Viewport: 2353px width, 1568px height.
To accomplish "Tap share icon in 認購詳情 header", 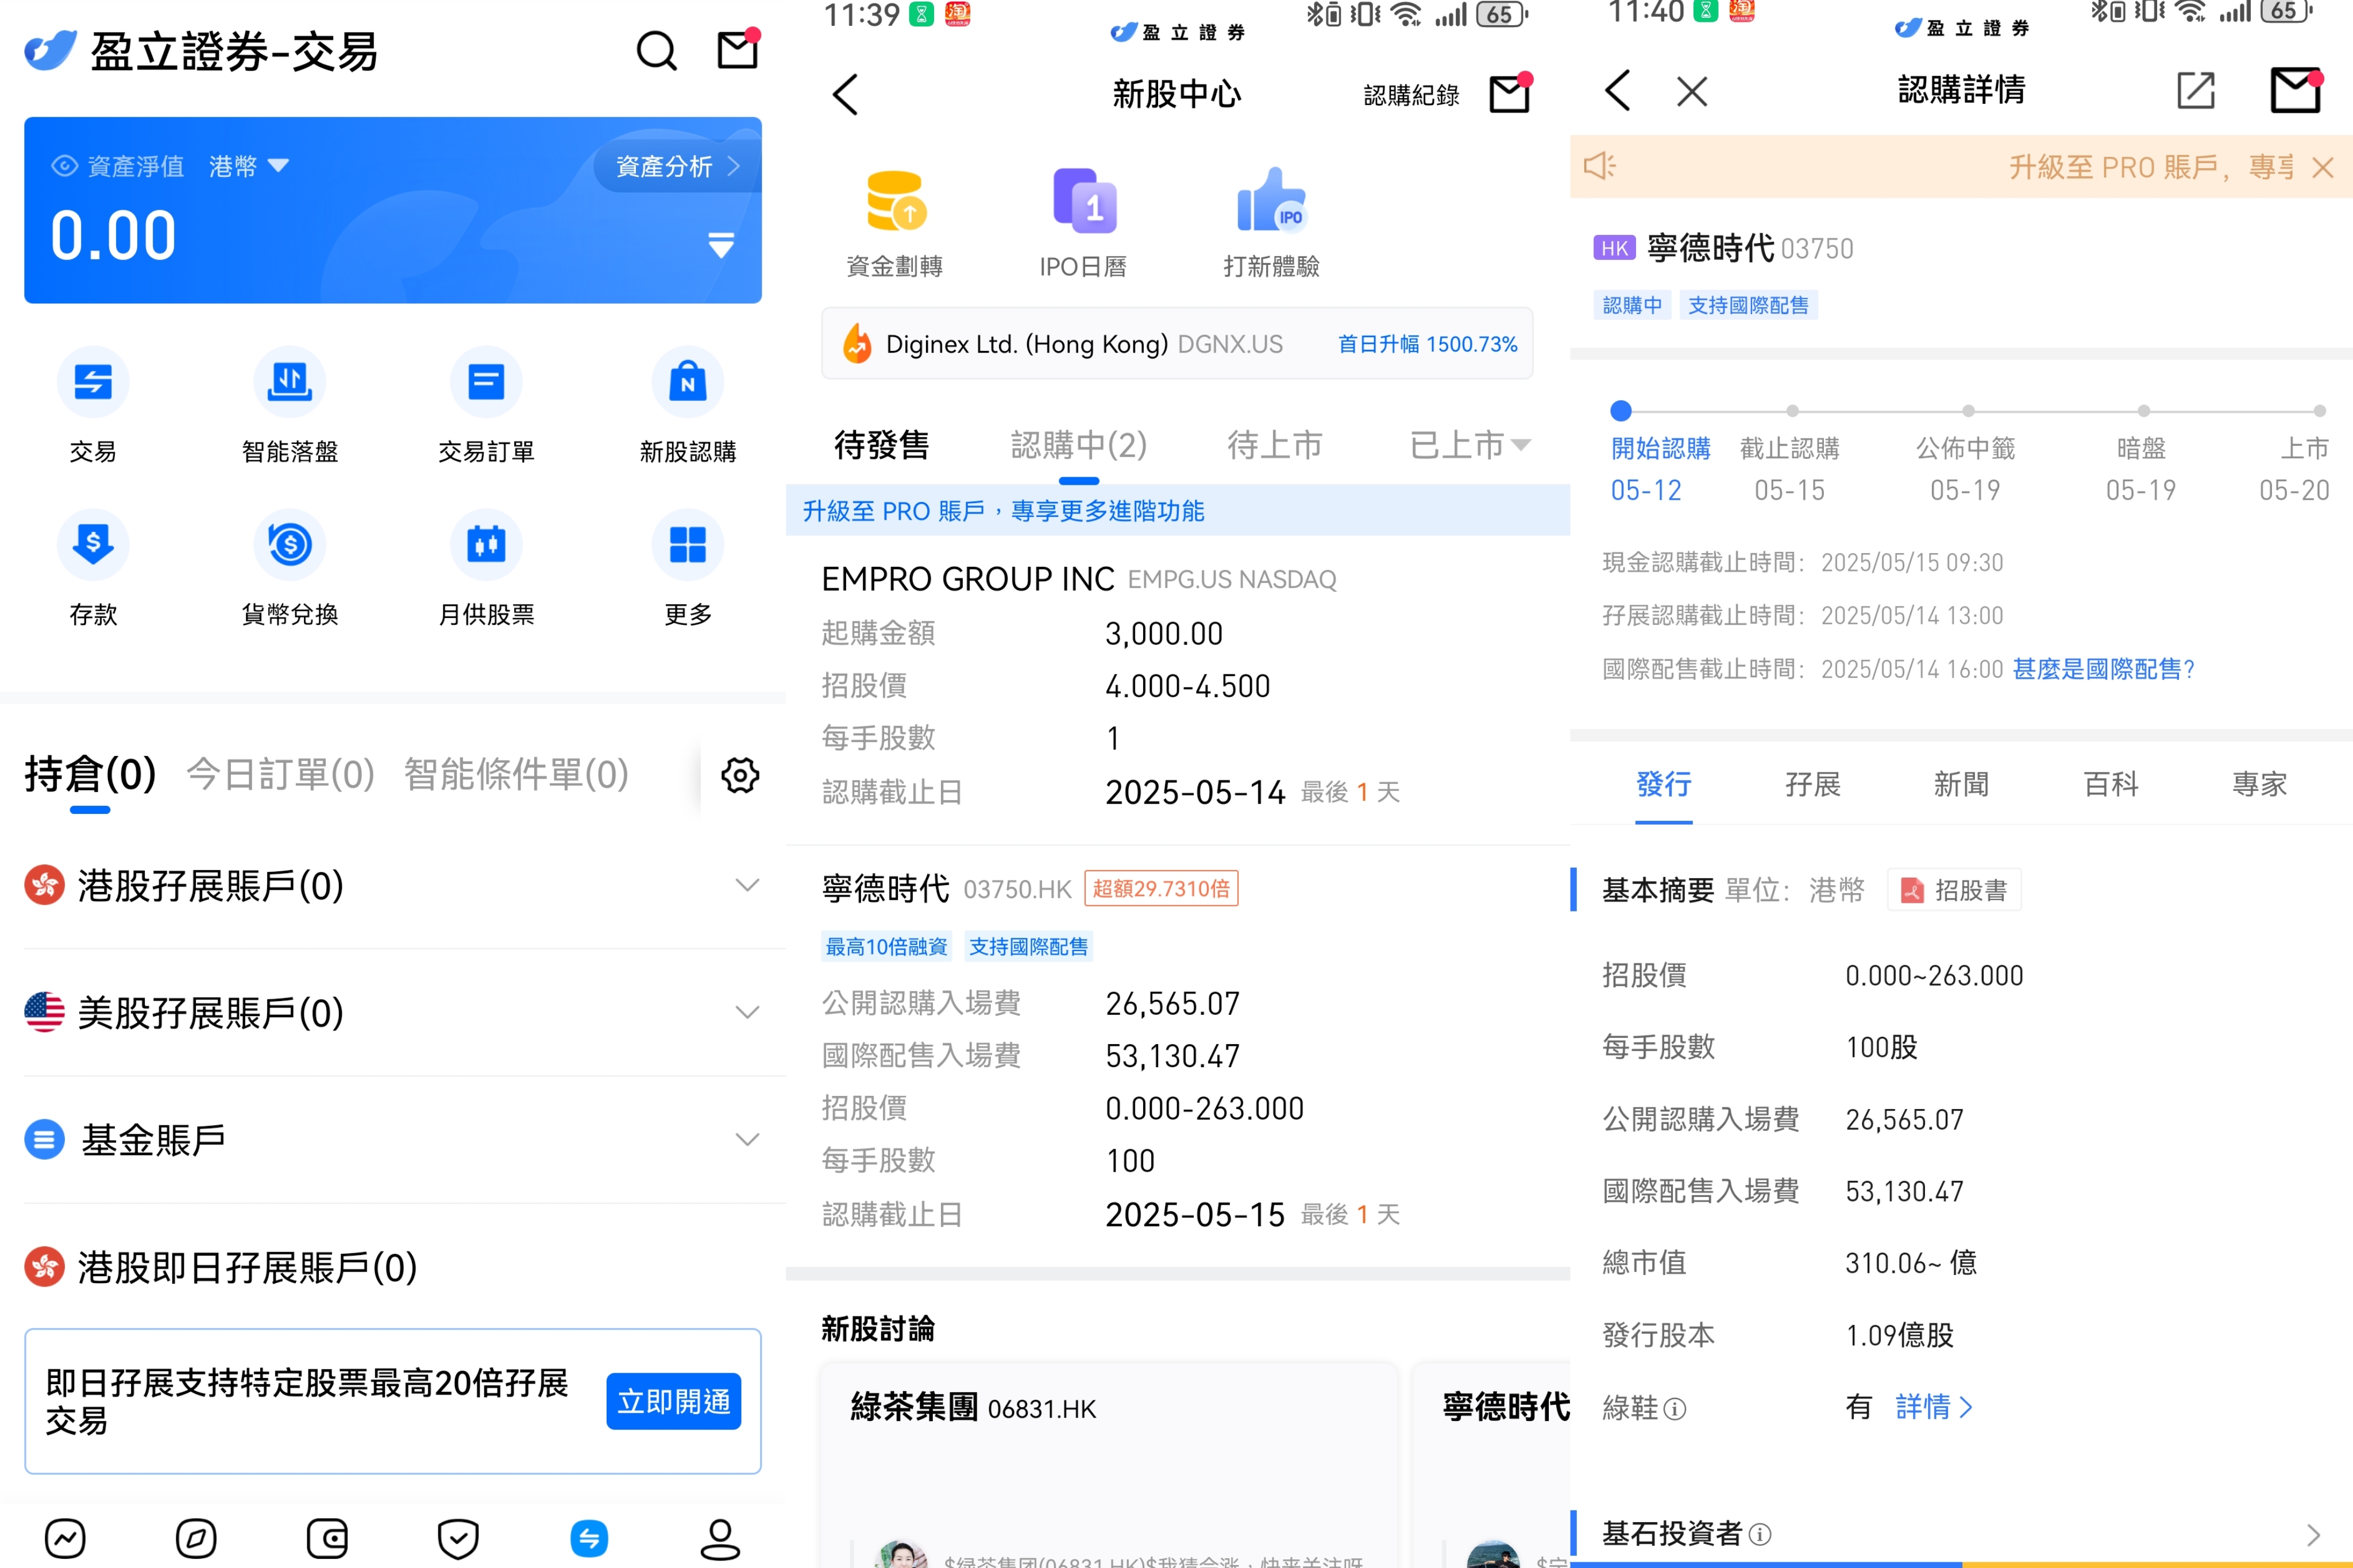I will [2196, 91].
